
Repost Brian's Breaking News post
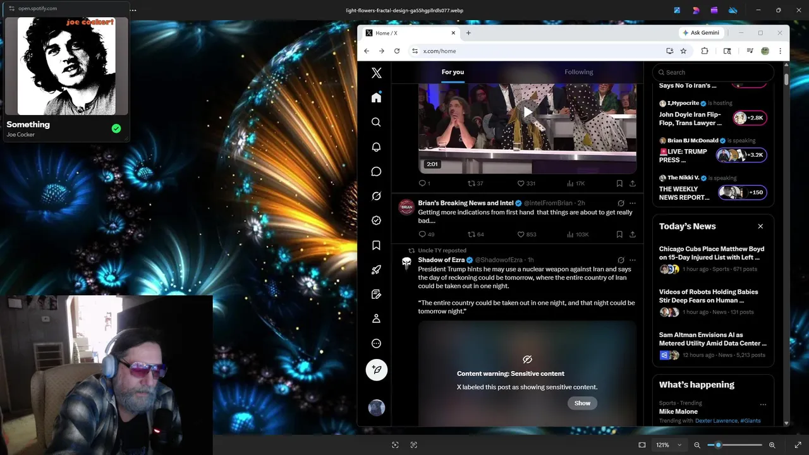pyautogui.click(x=475, y=234)
